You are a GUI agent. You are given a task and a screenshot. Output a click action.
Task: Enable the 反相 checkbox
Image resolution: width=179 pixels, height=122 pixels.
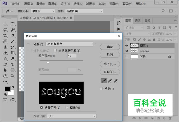pos(101,89)
